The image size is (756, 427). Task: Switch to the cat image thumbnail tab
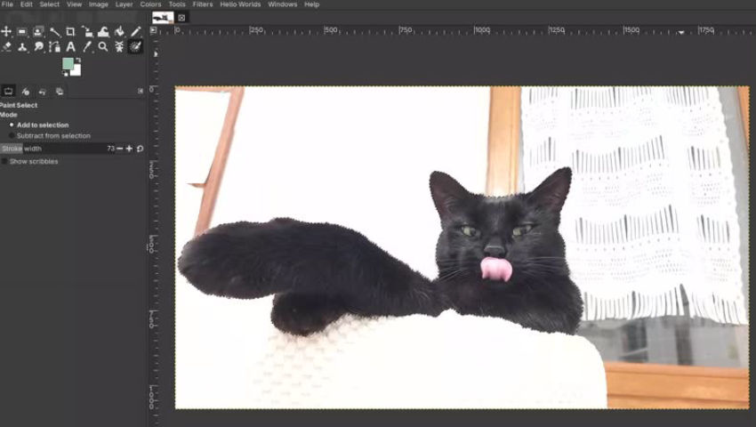click(x=163, y=17)
